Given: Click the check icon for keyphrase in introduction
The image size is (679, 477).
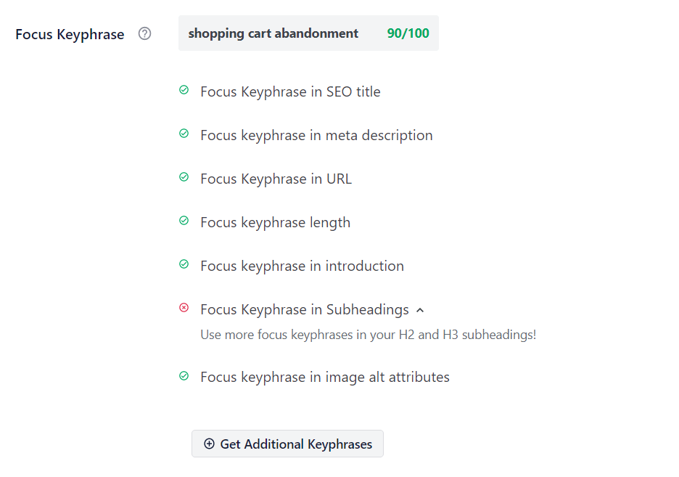Looking at the screenshot, I should coord(184,264).
